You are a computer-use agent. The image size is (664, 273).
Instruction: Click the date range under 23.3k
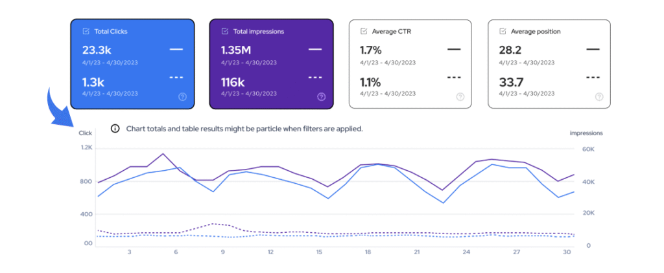[x=110, y=63]
